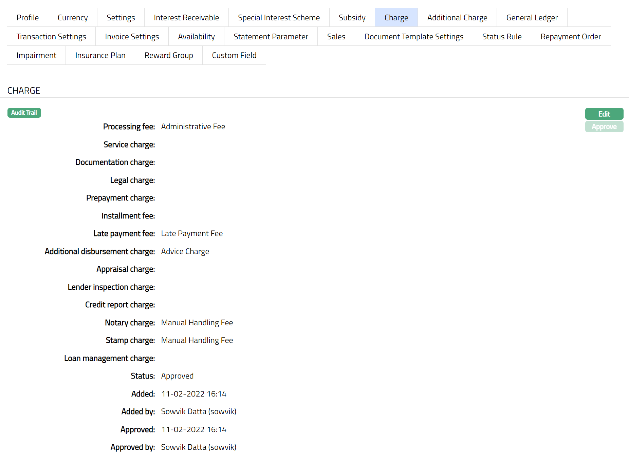
Task: Open the Interest Receivable tab
Action: [x=186, y=18]
